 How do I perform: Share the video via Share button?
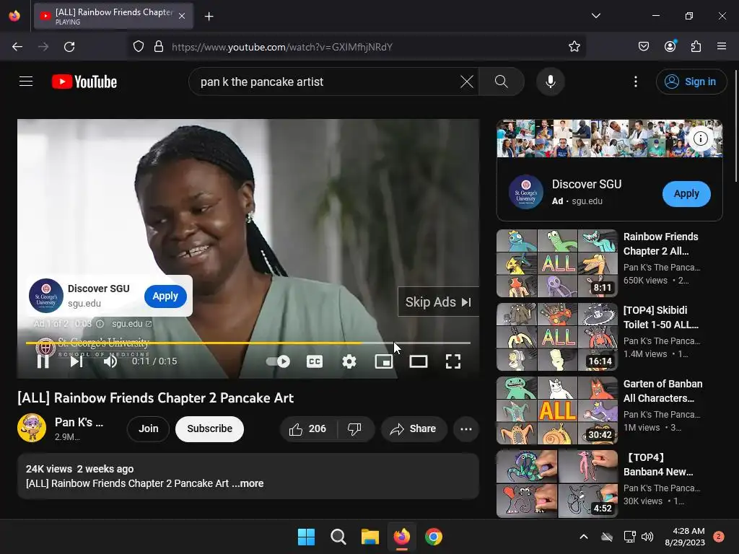point(414,429)
